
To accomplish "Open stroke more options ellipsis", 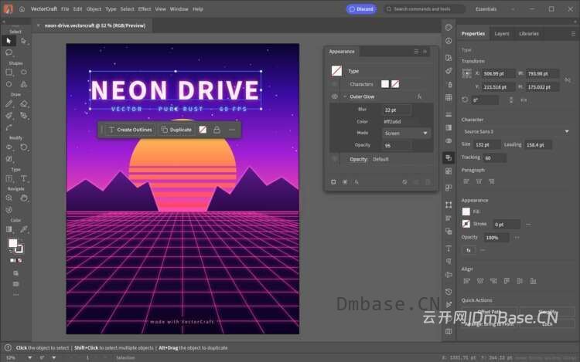I will (528, 225).
